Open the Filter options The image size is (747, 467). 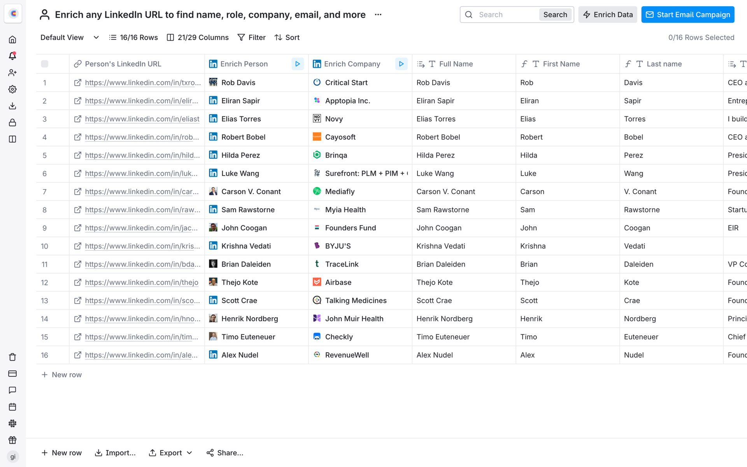(x=252, y=37)
